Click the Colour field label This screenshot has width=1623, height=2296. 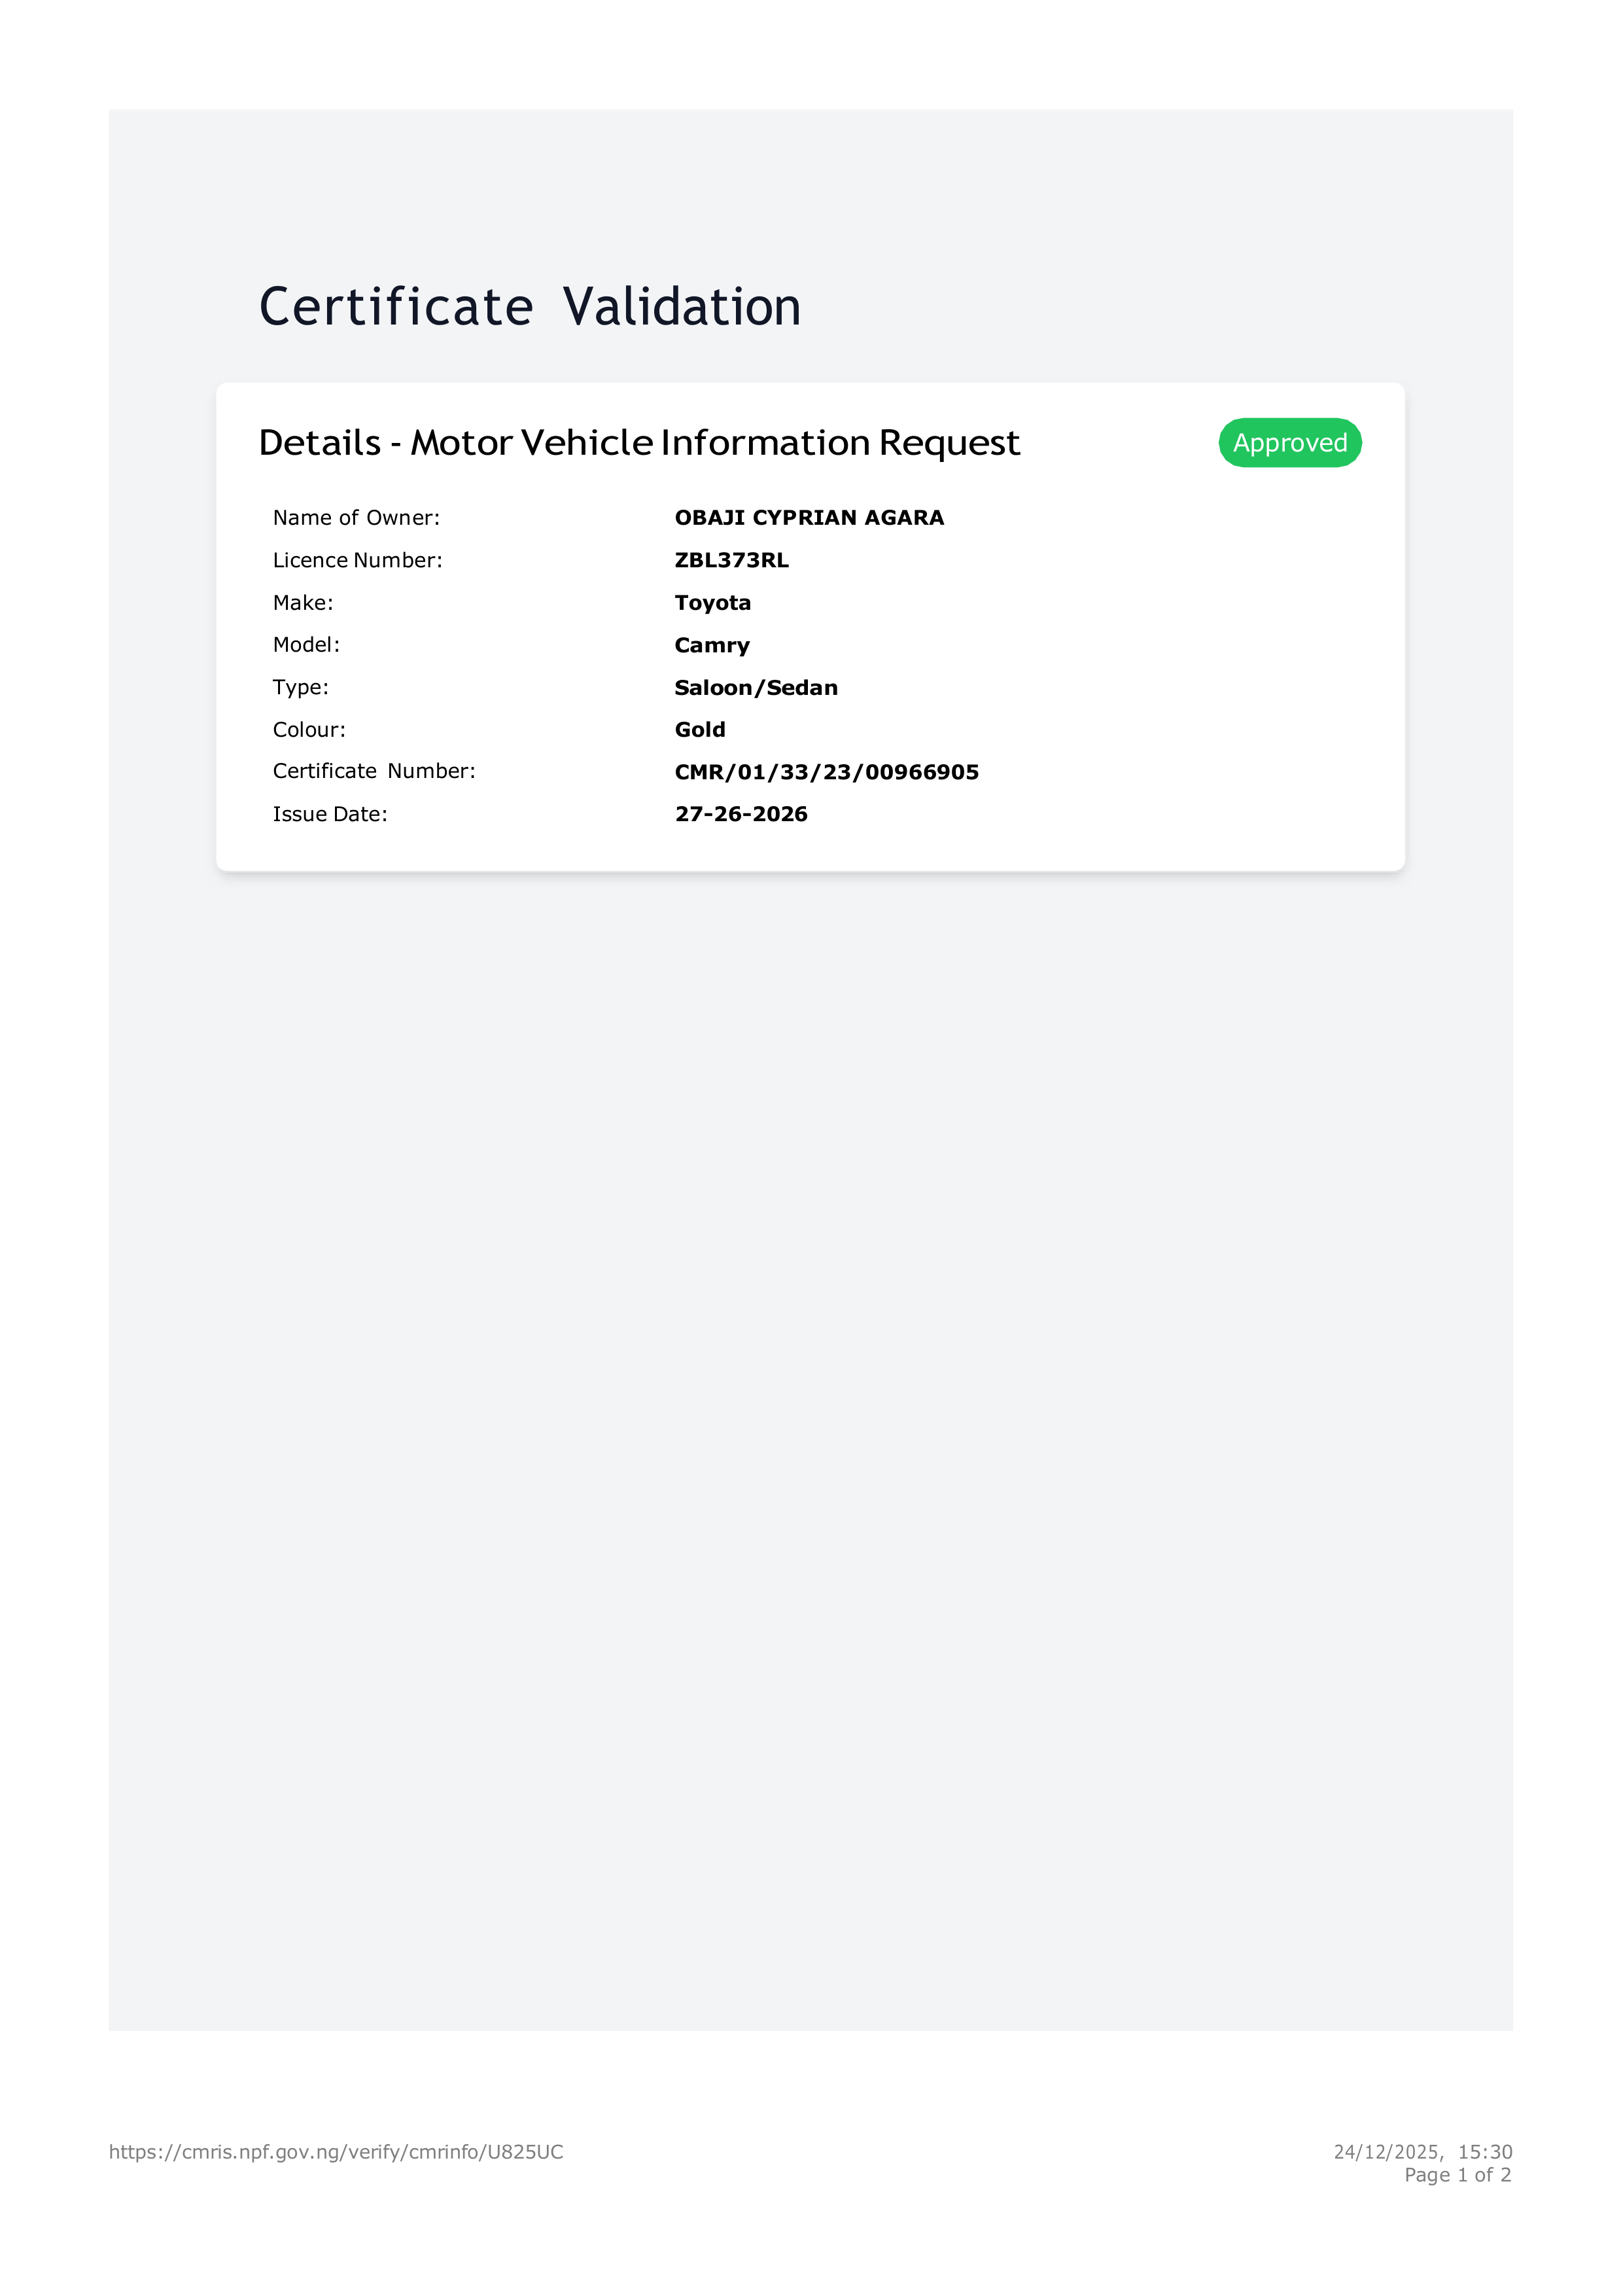309,730
